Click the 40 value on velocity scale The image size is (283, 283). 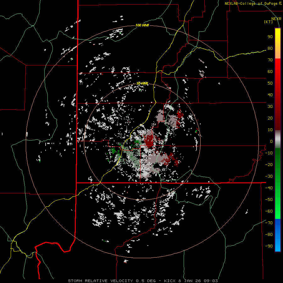[270, 95]
